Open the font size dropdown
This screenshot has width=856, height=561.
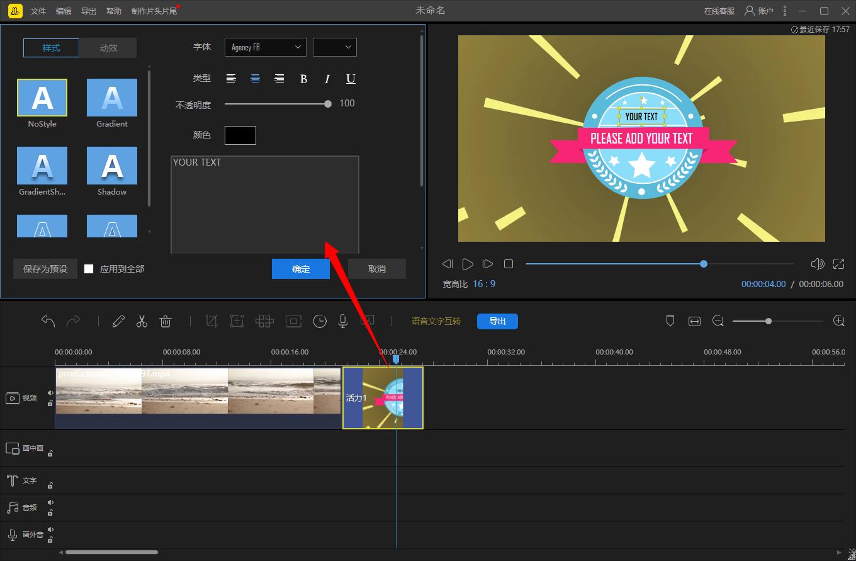pyautogui.click(x=334, y=47)
